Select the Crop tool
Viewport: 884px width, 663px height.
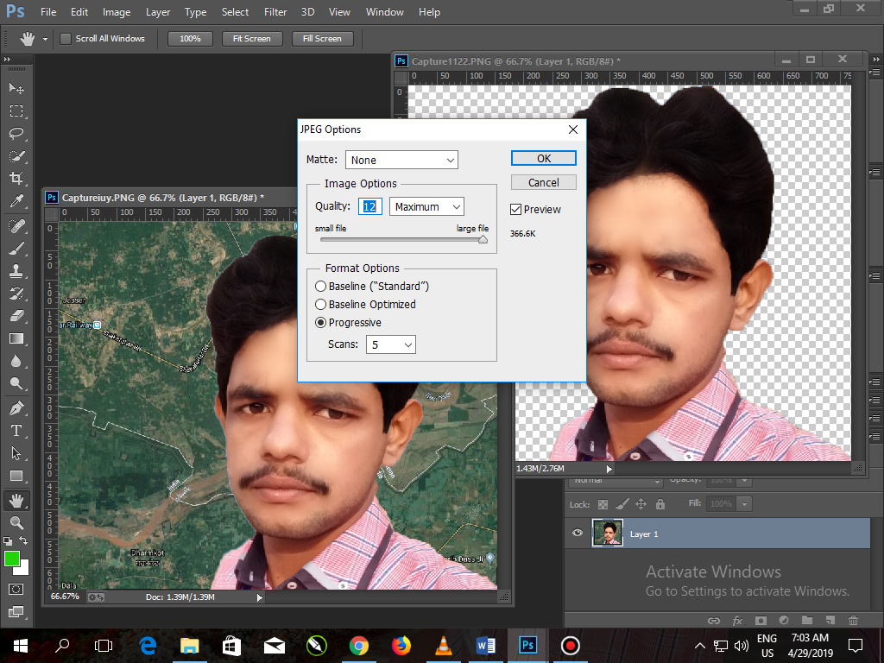16,179
